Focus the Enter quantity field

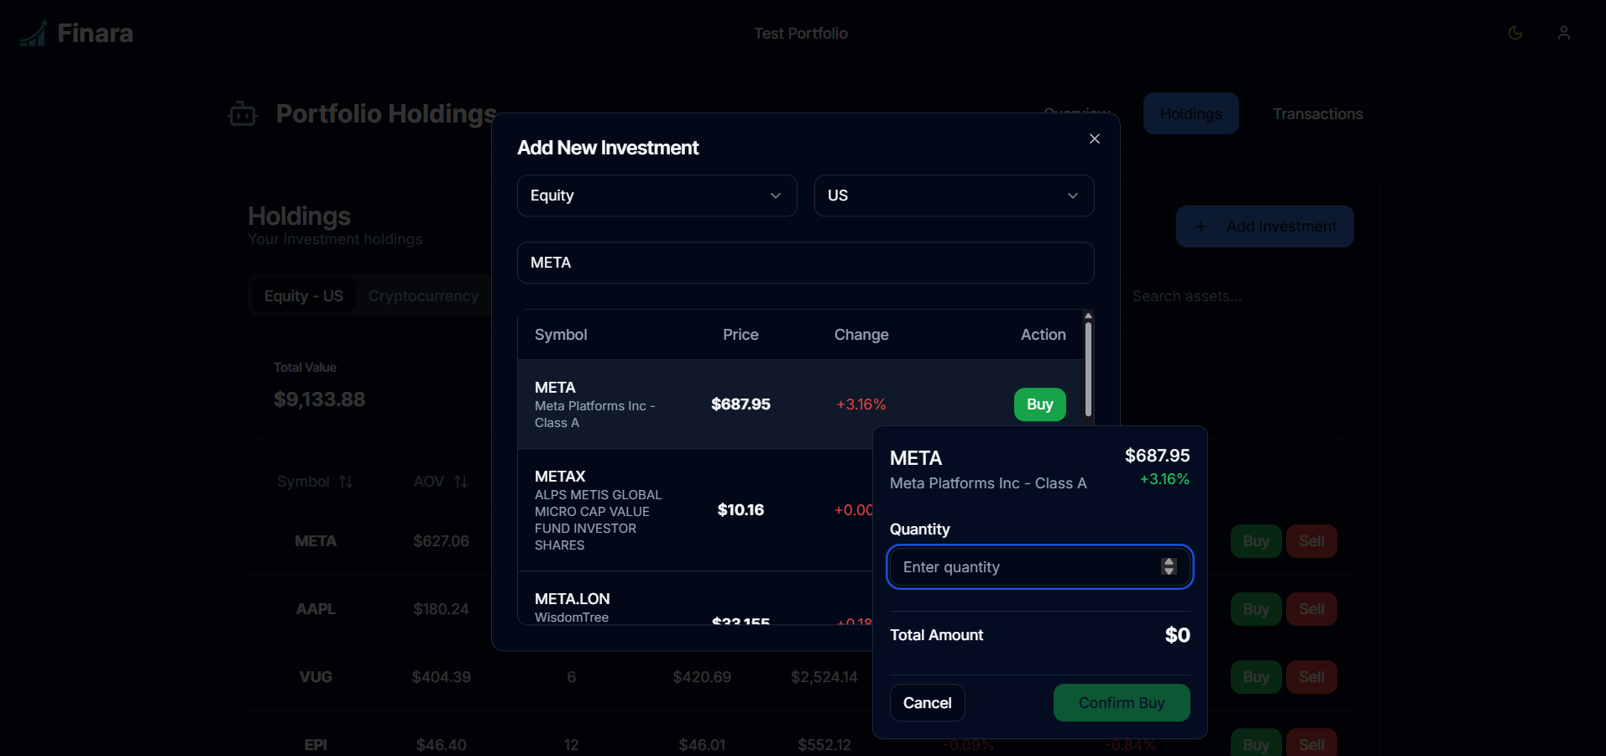coord(1040,567)
